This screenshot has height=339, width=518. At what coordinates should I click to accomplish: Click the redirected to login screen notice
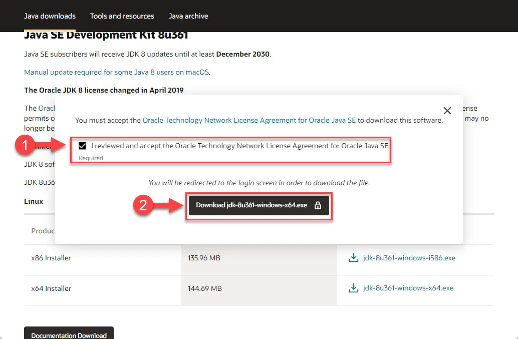(x=259, y=183)
